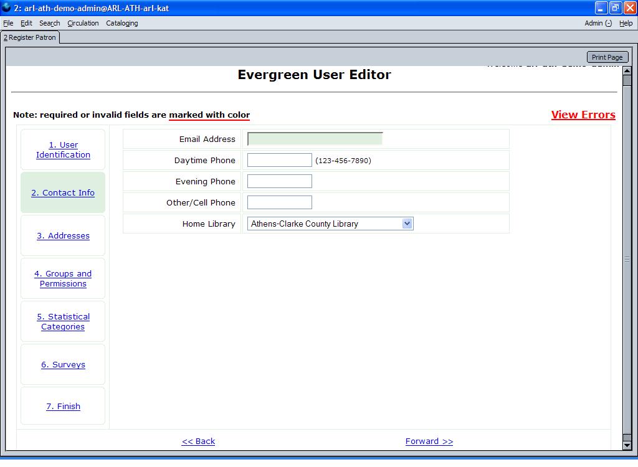Select the Register Patron tab
The height and width of the screenshot is (467, 638).
[30, 37]
